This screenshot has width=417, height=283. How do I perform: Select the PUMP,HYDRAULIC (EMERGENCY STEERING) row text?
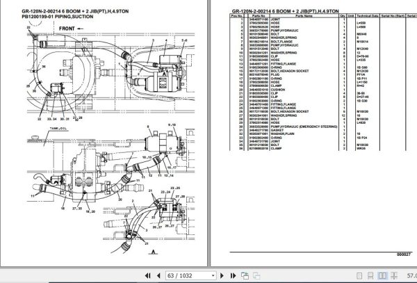click(304, 127)
